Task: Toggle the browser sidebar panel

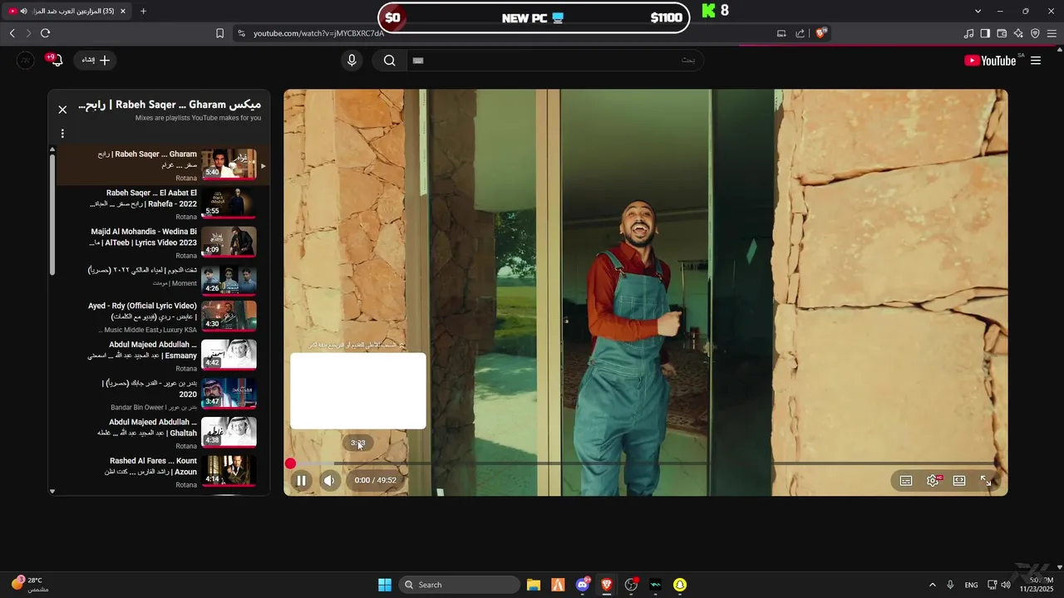Action: [x=985, y=33]
